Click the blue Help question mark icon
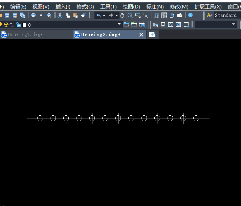 point(190,15)
